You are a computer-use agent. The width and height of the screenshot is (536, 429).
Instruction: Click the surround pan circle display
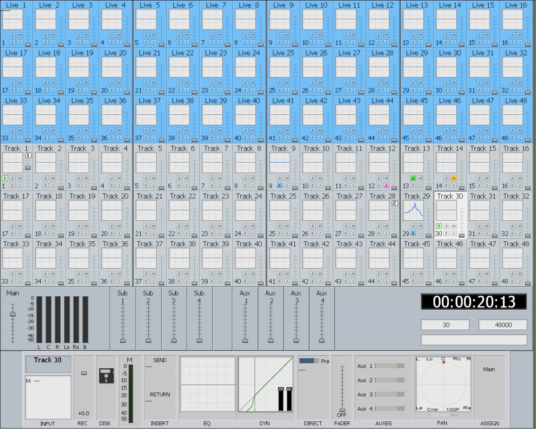[x=444, y=384]
